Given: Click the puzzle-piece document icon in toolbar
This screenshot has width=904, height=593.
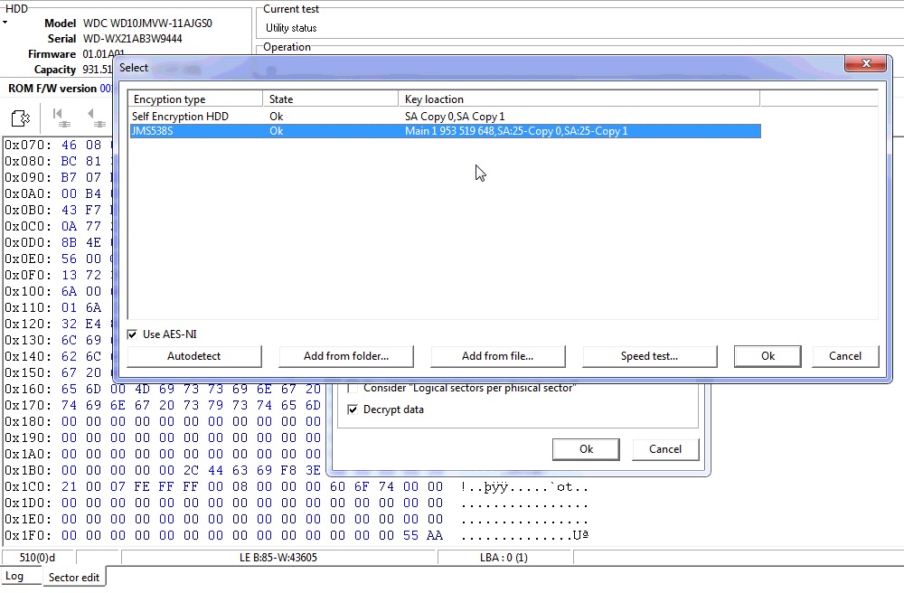Looking at the screenshot, I should pyautogui.click(x=21, y=118).
